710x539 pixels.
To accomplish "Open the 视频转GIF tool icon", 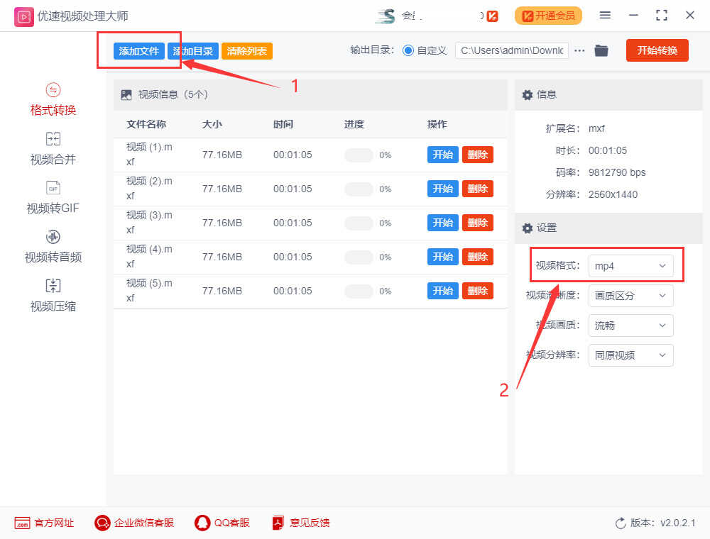I will click(x=53, y=188).
